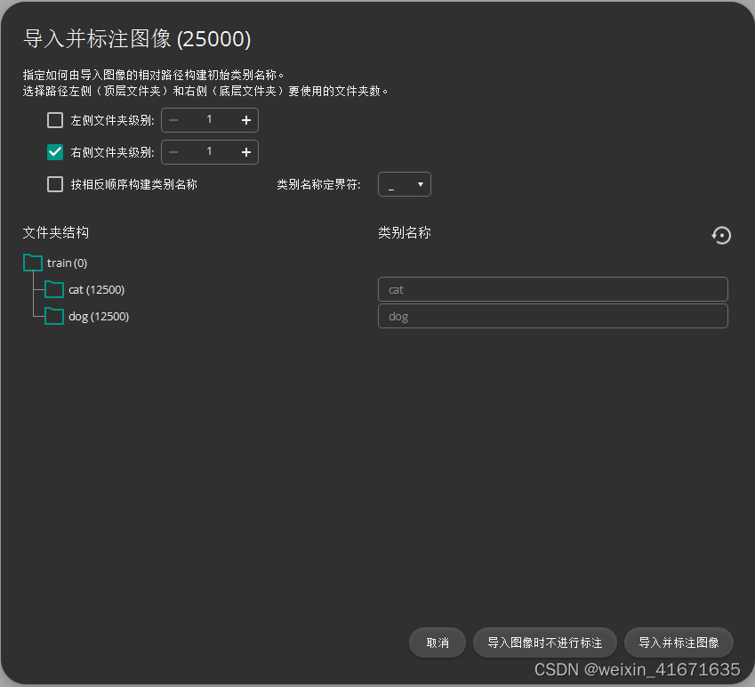Click the 右侧文件夹级别 value field
The height and width of the screenshot is (687, 755).
coord(210,152)
